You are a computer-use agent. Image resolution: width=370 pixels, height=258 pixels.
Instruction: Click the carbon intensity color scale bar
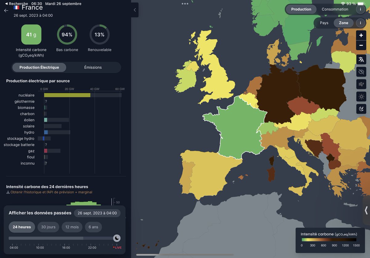pos(329,240)
